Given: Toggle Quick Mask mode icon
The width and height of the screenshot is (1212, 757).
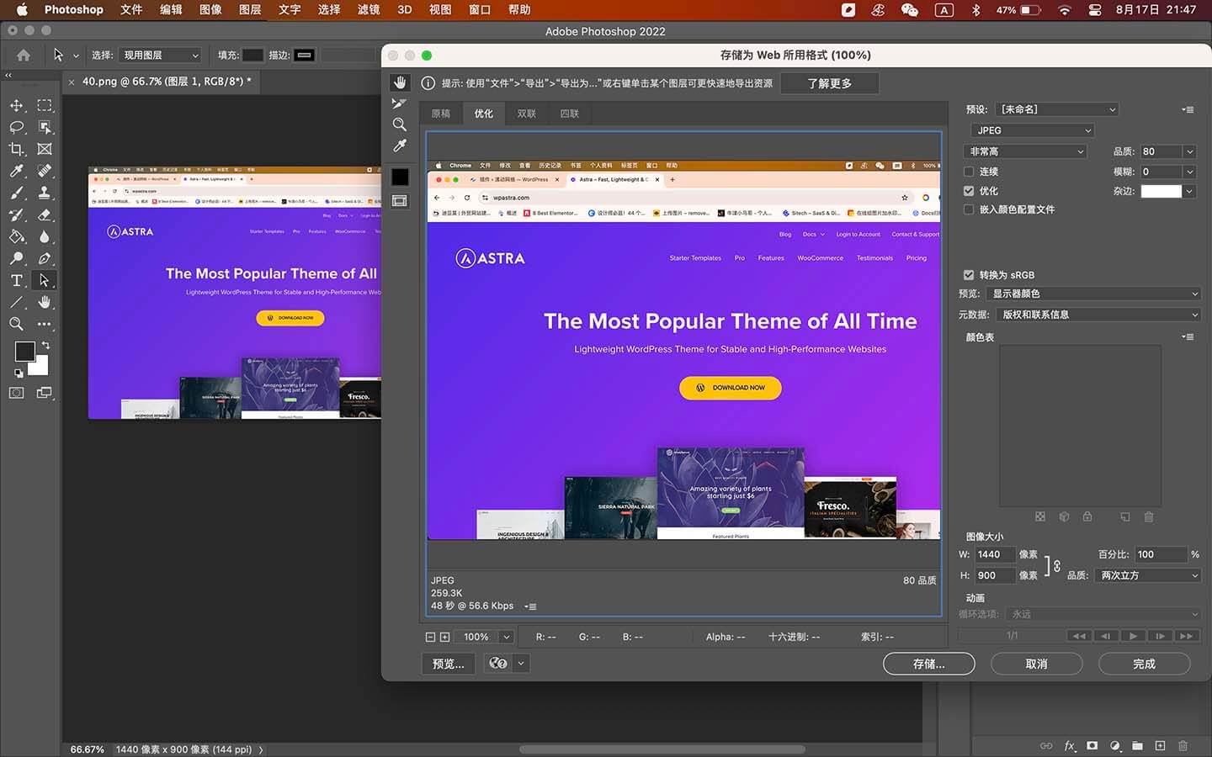Looking at the screenshot, I should coord(16,393).
